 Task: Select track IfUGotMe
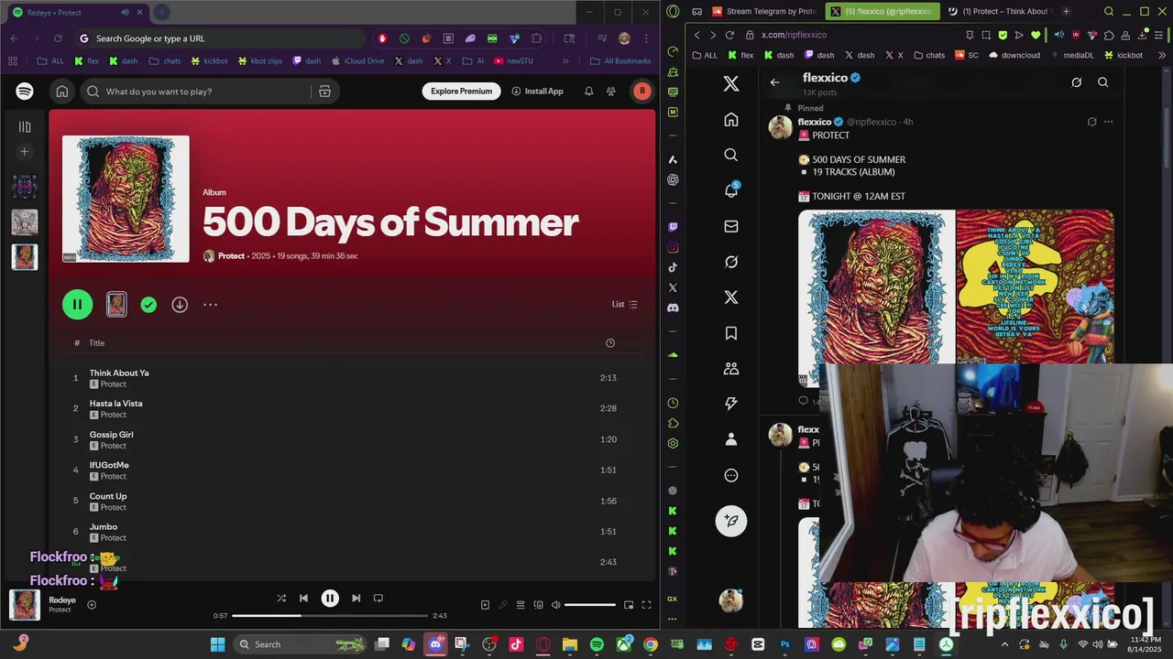coord(109,465)
